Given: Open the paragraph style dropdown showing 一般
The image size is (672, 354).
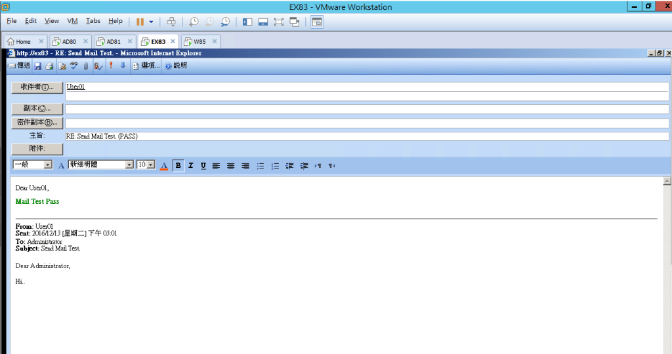Looking at the screenshot, I should 48,165.
